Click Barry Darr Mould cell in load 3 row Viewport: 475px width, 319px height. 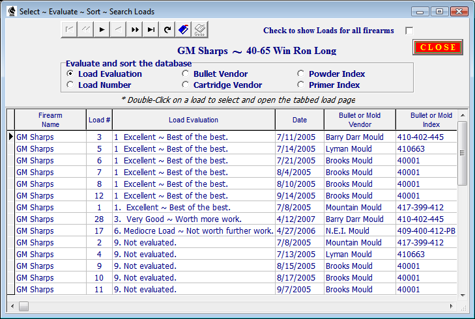pyautogui.click(x=360, y=137)
